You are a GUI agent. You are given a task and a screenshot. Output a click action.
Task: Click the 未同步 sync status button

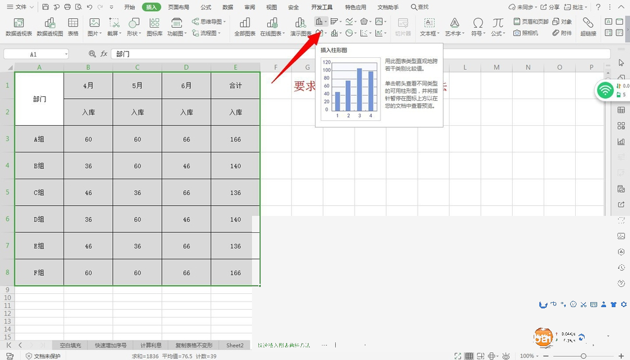(x=522, y=7)
